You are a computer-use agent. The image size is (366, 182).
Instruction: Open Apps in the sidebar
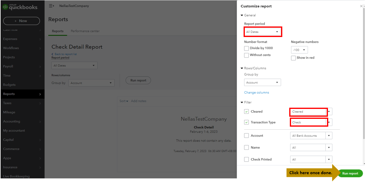pyautogui.click(x=22, y=158)
